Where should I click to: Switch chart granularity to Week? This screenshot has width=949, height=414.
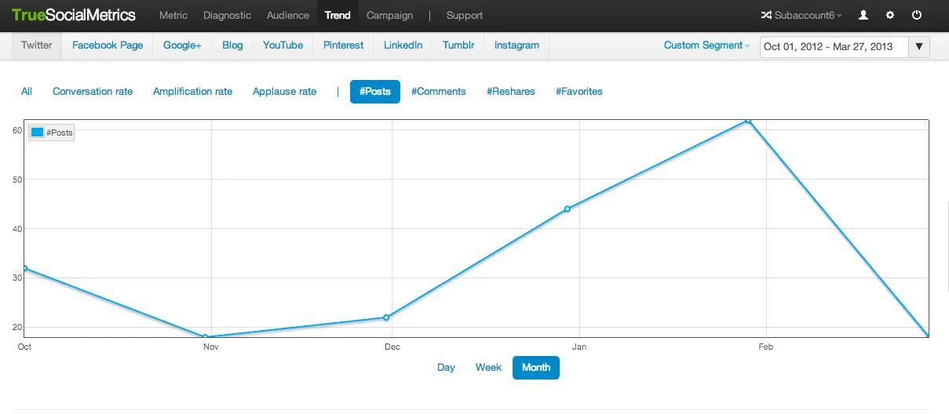click(488, 368)
